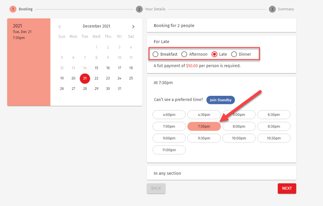Click the grey BACK button
Image resolution: width=323 pixels, height=206 pixels.
156,188
